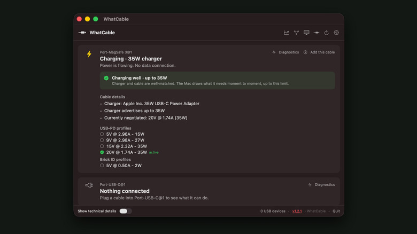Select the 15V @ 2.32A - 35W profile
The image size is (417, 234).
123,146
